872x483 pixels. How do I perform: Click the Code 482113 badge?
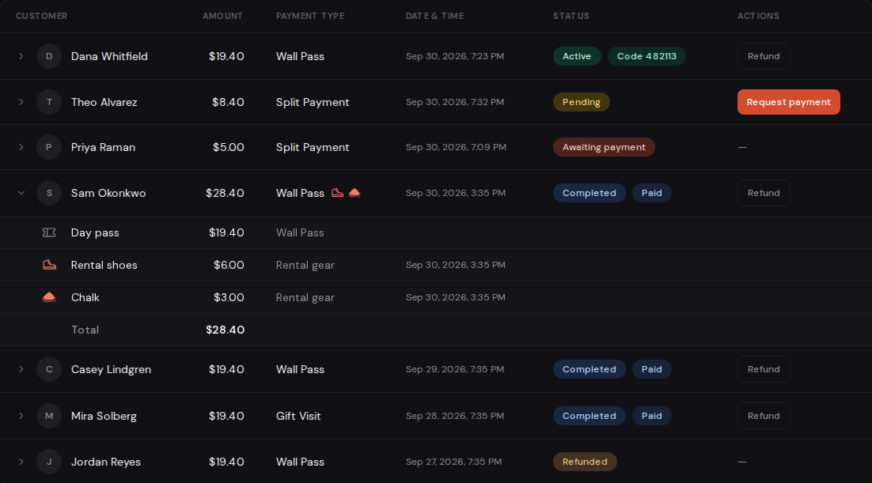pos(646,56)
